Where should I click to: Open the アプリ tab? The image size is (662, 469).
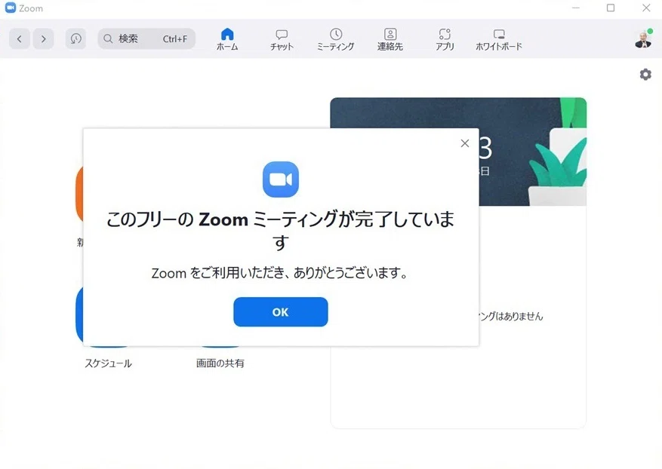pos(445,40)
